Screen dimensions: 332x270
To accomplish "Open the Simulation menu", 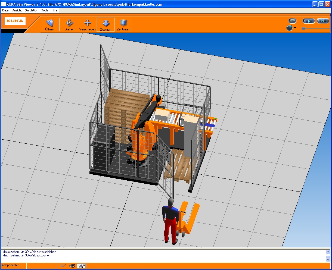I will pyautogui.click(x=32, y=10).
